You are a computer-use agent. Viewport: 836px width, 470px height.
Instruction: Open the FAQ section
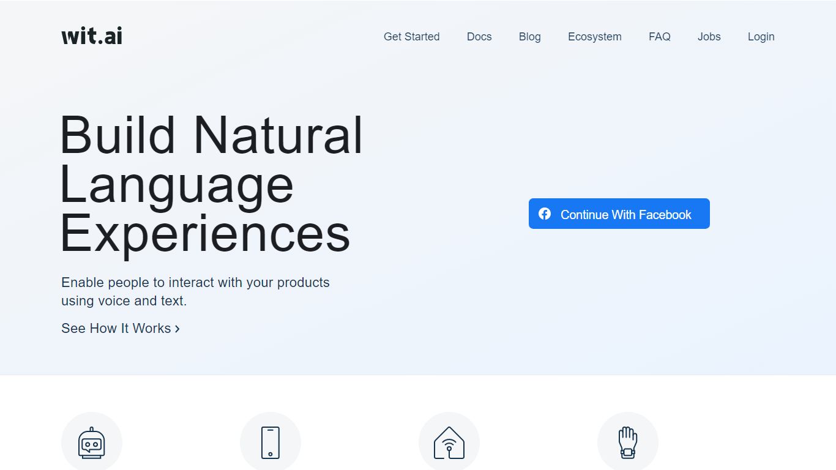pos(660,37)
